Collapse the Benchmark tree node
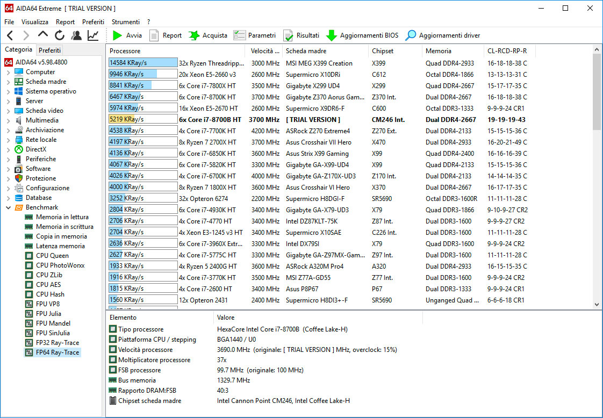The width and height of the screenshot is (603, 418). coord(9,207)
